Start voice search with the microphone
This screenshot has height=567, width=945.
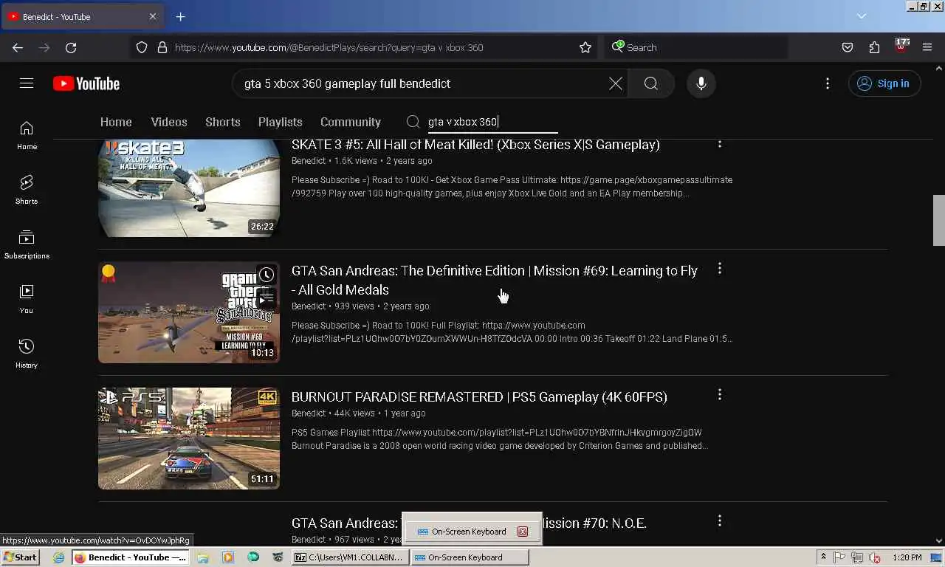701,83
